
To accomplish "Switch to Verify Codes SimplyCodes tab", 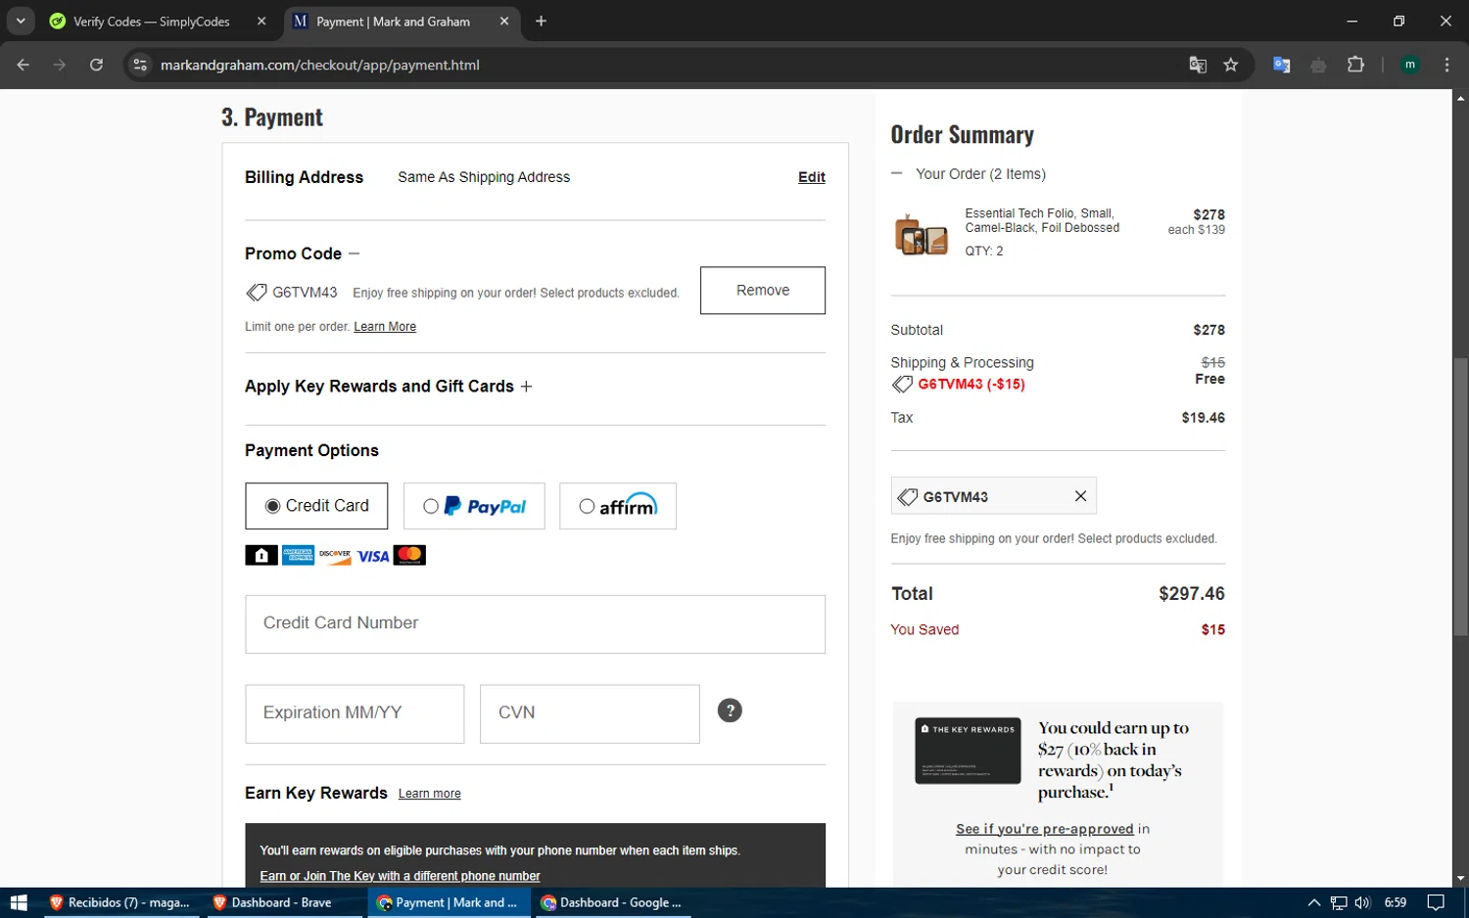I will pyautogui.click(x=153, y=22).
